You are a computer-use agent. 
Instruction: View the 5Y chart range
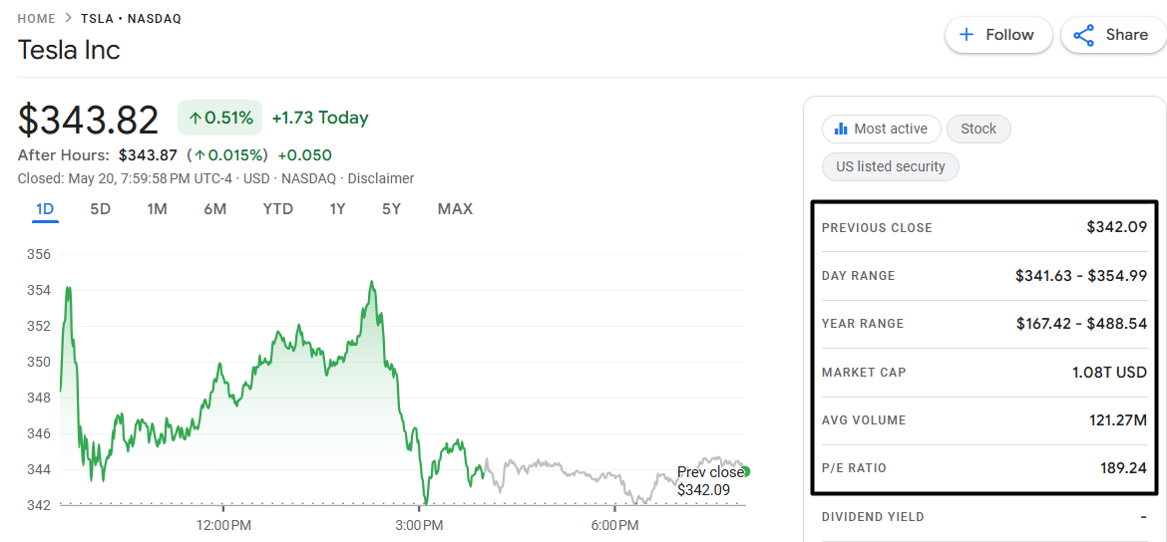tap(391, 209)
